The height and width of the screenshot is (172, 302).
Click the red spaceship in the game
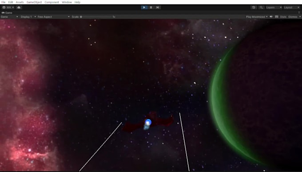148,122
